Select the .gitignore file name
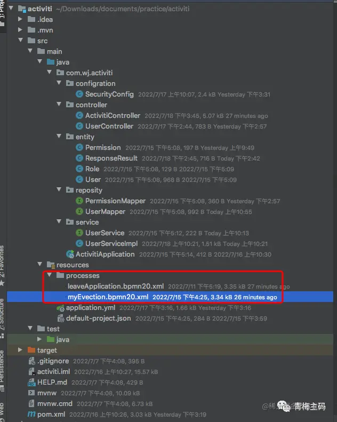This screenshot has width=337, height=422. [53, 361]
